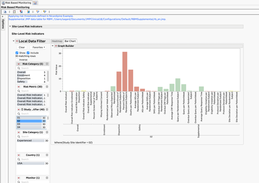Click the Percent Deaths of Randomized Subjects bar
The height and width of the screenshot is (183, 259).
coord(125,72)
